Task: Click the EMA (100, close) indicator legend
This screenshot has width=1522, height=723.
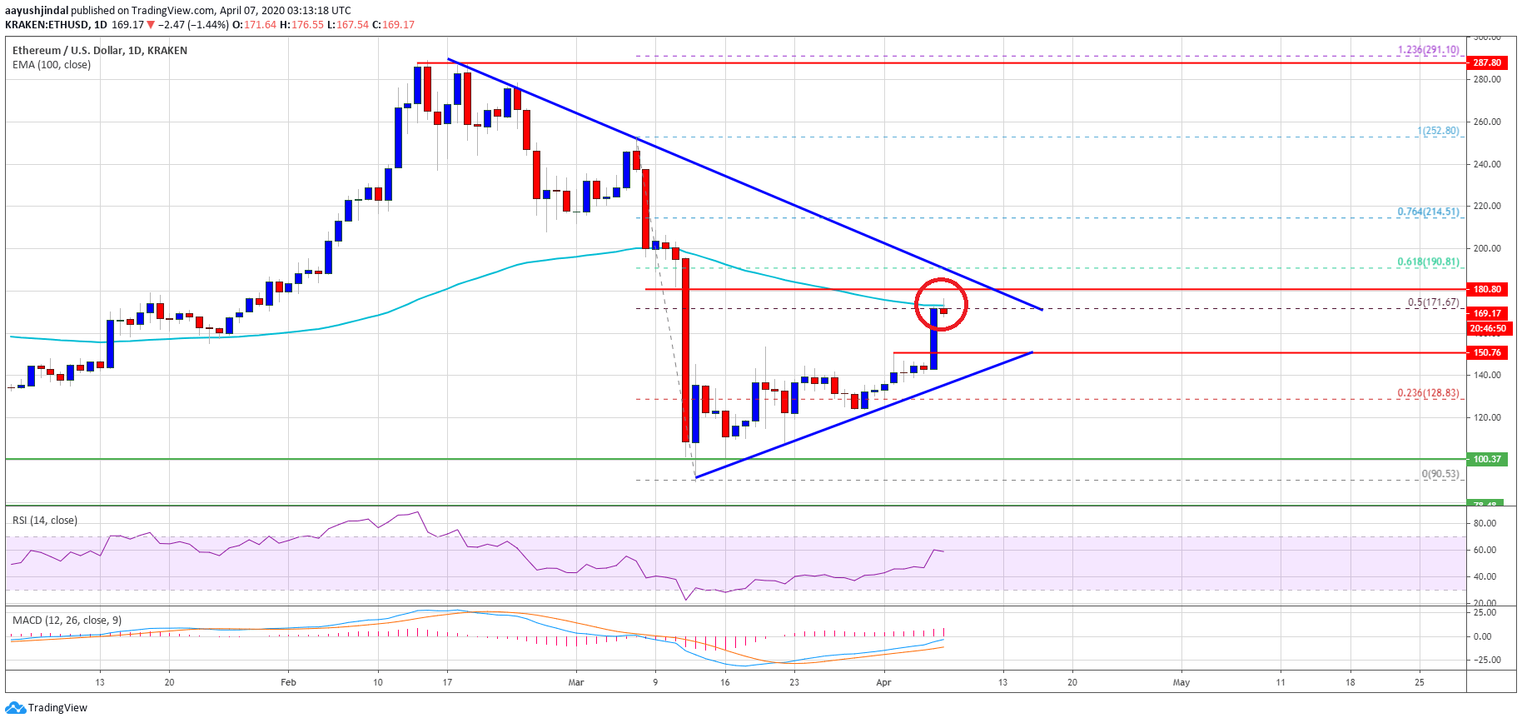Action: click(52, 65)
